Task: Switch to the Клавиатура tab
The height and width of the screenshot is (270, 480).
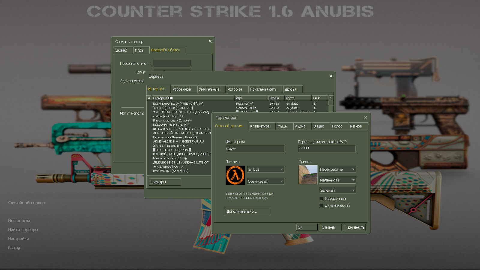Action: (x=262, y=126)
